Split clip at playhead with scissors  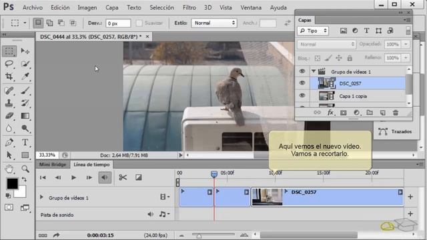pyautogui.click(x=123, y=177)
